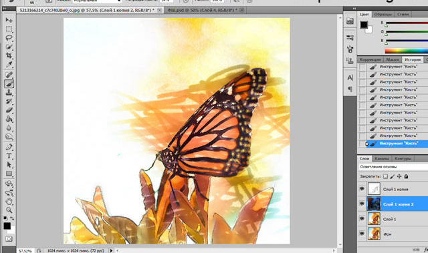428x253 pixels.
Task: Select the Brush tool in toolbox
Action: pos(9,83)
